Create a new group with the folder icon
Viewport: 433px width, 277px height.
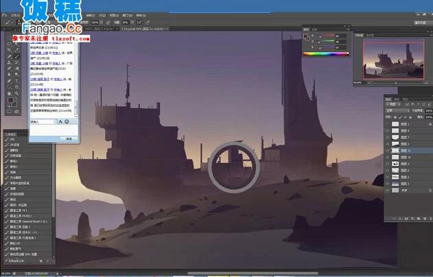419,219
